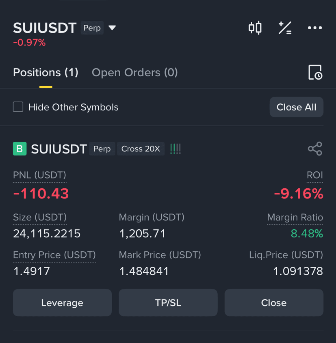Open the order history clock icon
The image size is (336, 343).
coord(315,72)
